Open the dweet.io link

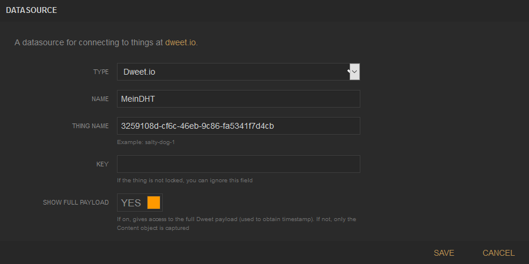click(184, 43)
